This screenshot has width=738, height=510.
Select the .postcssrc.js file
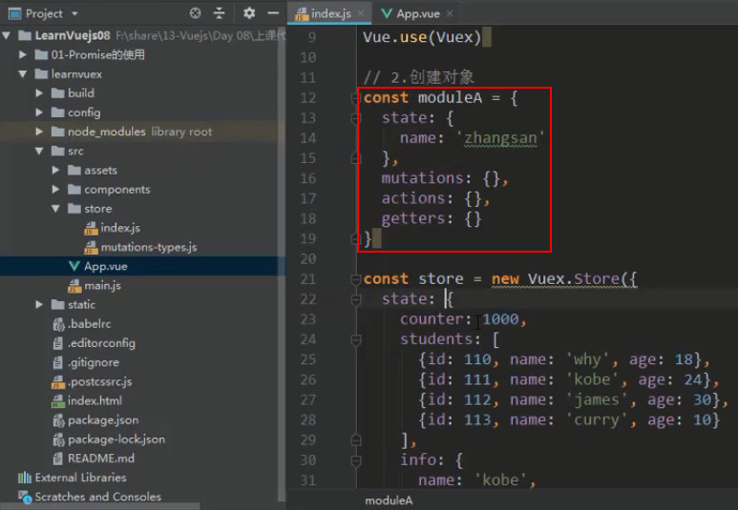(x=99, y=381)
